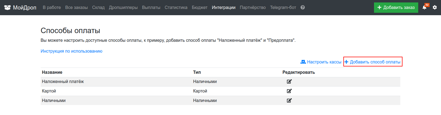Viewport: 441px width, 115px height.
Task: Click the Добавить способ оплаты link
Action: (x=373, y=62)
